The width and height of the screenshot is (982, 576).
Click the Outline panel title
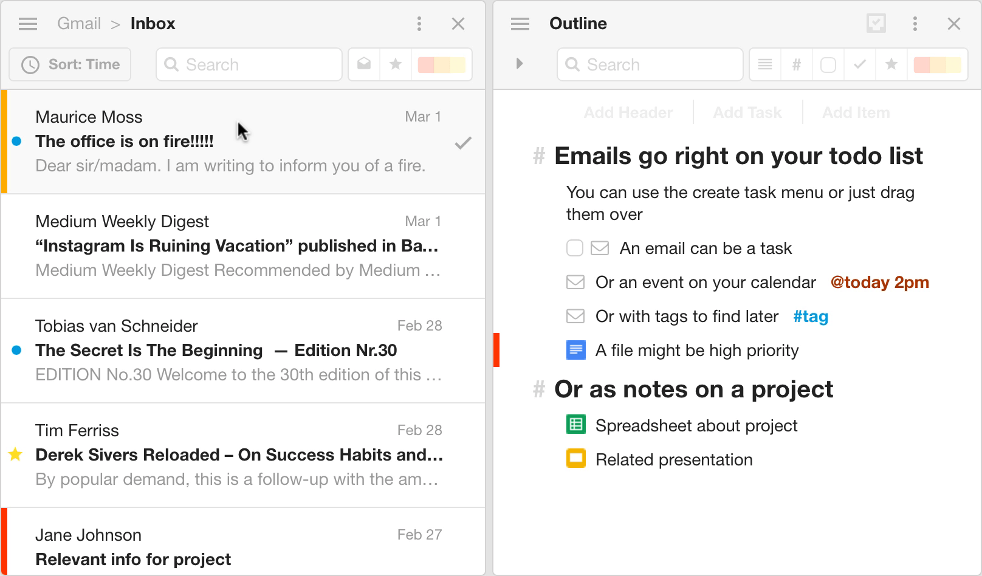coord(578,24)
